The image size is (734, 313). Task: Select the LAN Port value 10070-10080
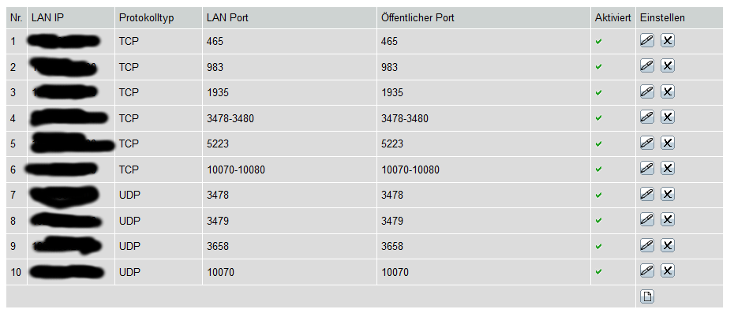tap(236, 170)
